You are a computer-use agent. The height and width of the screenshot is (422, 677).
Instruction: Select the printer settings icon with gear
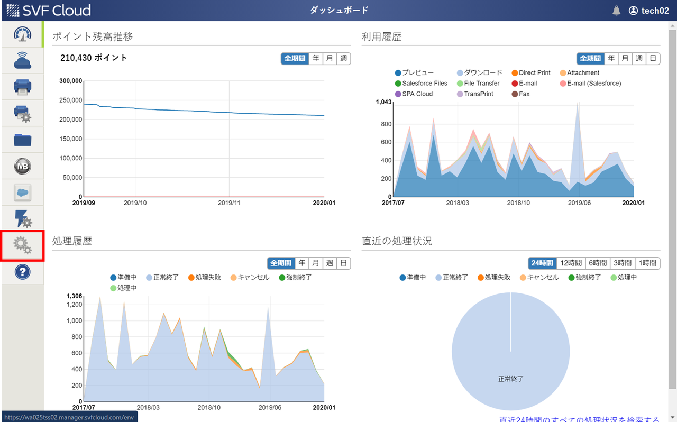tap(22, 113)
